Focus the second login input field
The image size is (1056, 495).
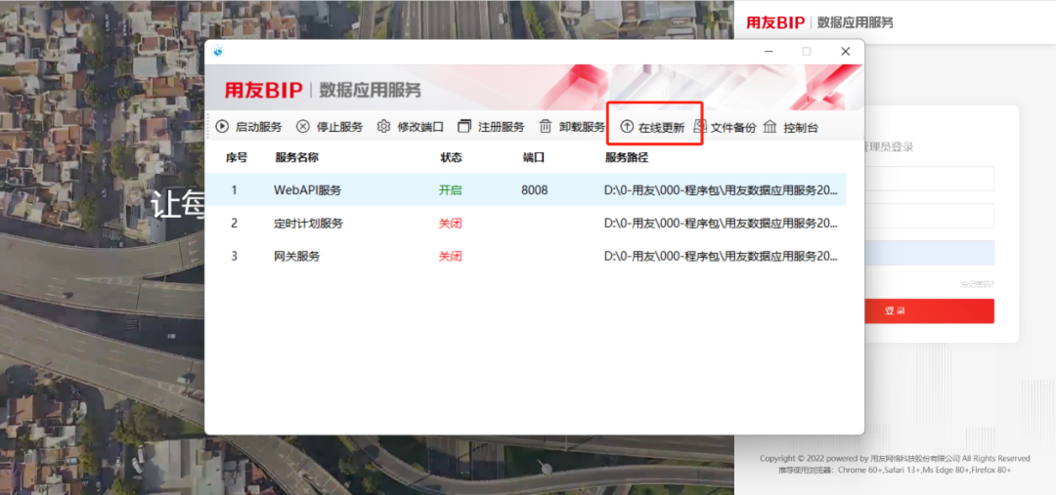pyautogui.click(x=929, y=216)
